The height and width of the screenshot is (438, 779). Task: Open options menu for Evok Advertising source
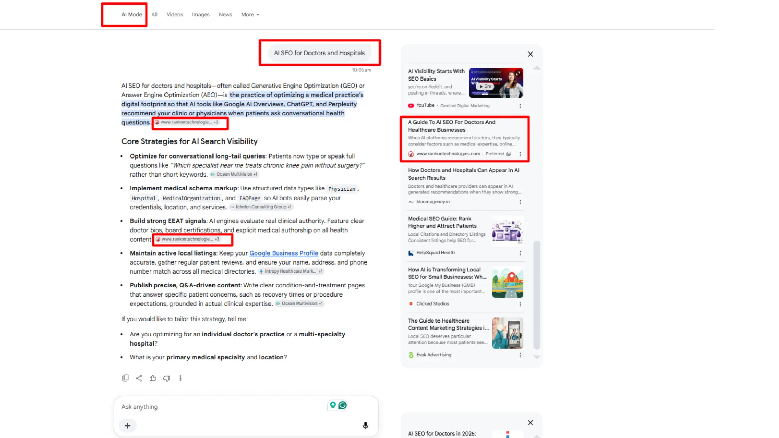point(520,355)
